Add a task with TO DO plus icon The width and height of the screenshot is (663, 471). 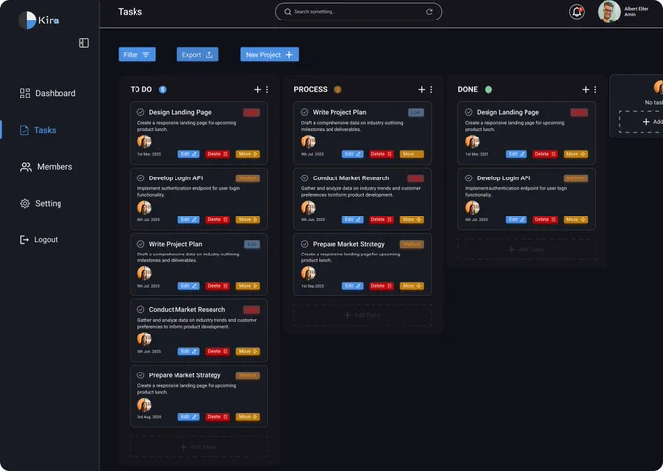click(257, 89)
